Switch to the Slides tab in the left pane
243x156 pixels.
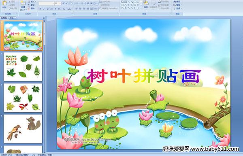tap(4, 18)
